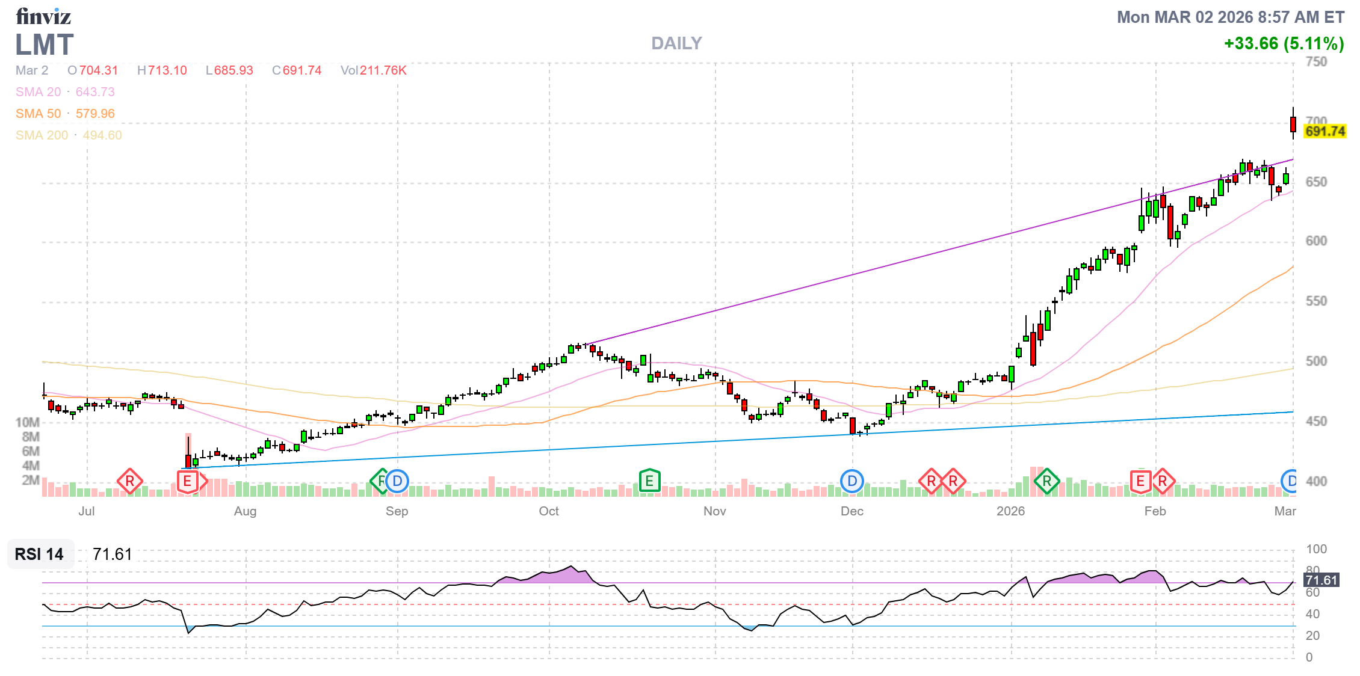Click the red R marker in mid-July
The height and width of the screenshot is (676, 1360).
pos(129,481)
